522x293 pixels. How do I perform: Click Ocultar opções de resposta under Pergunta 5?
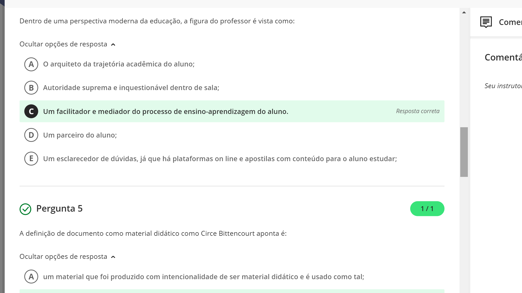(63, 257)
